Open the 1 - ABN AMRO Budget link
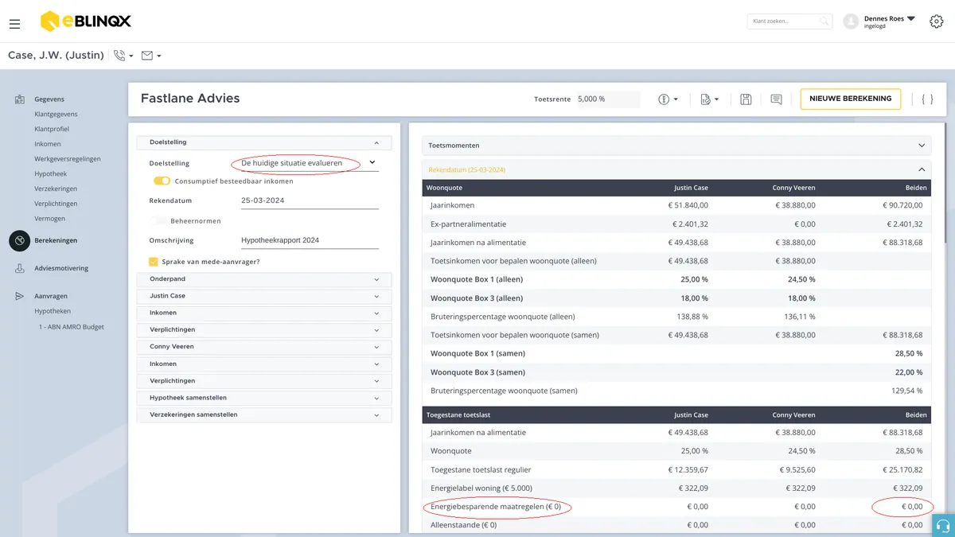The width and height of the screenshot is (955, 537). (x=72, y=327)
